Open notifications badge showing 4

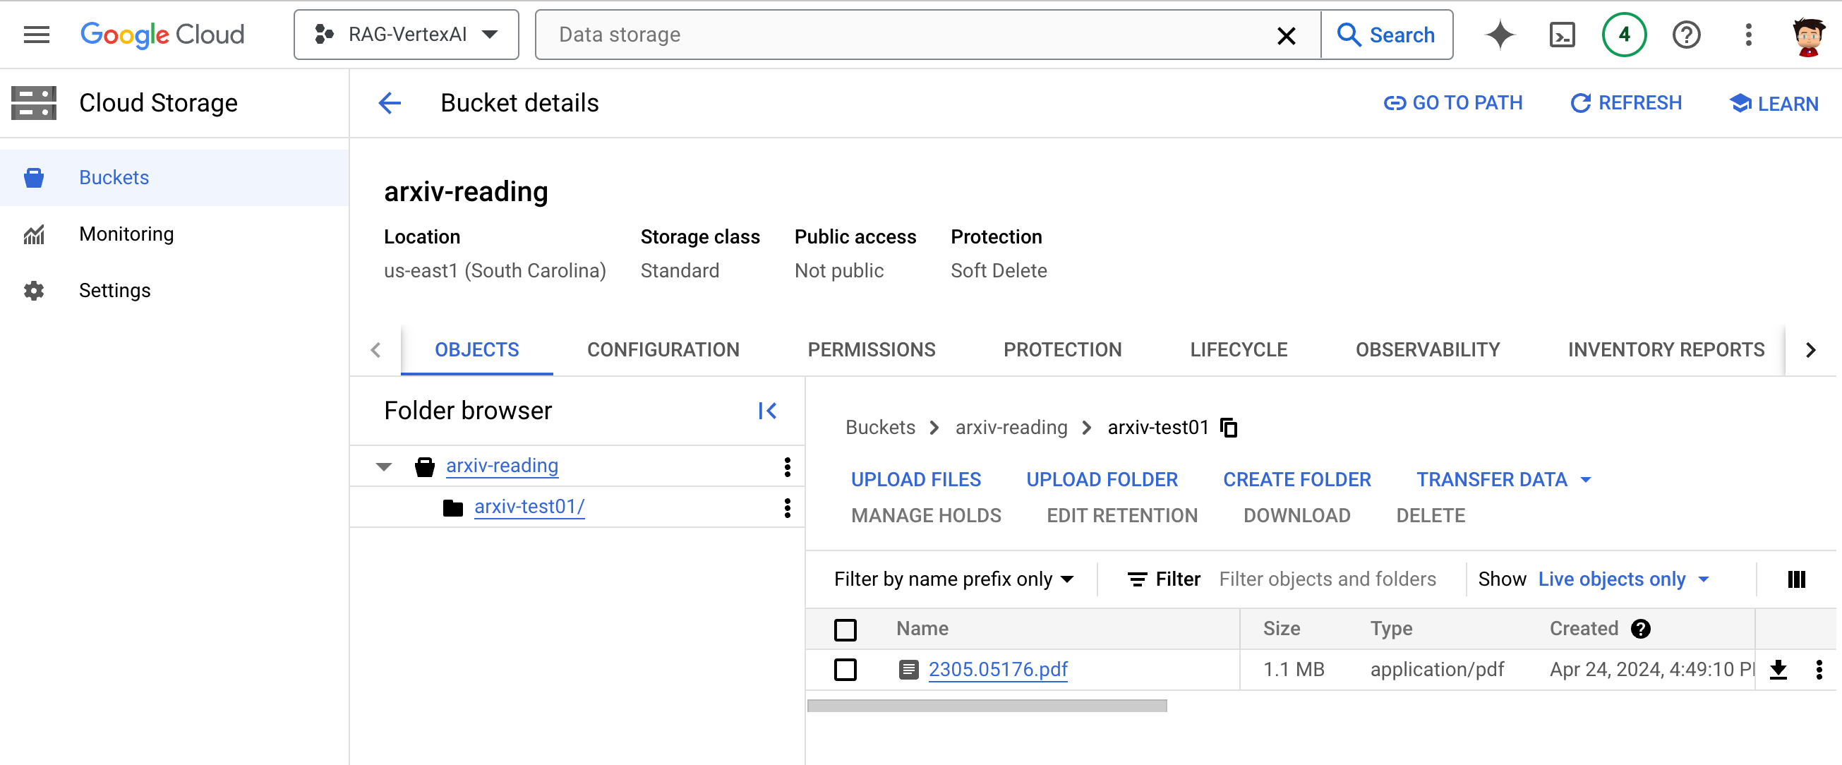1624,35
